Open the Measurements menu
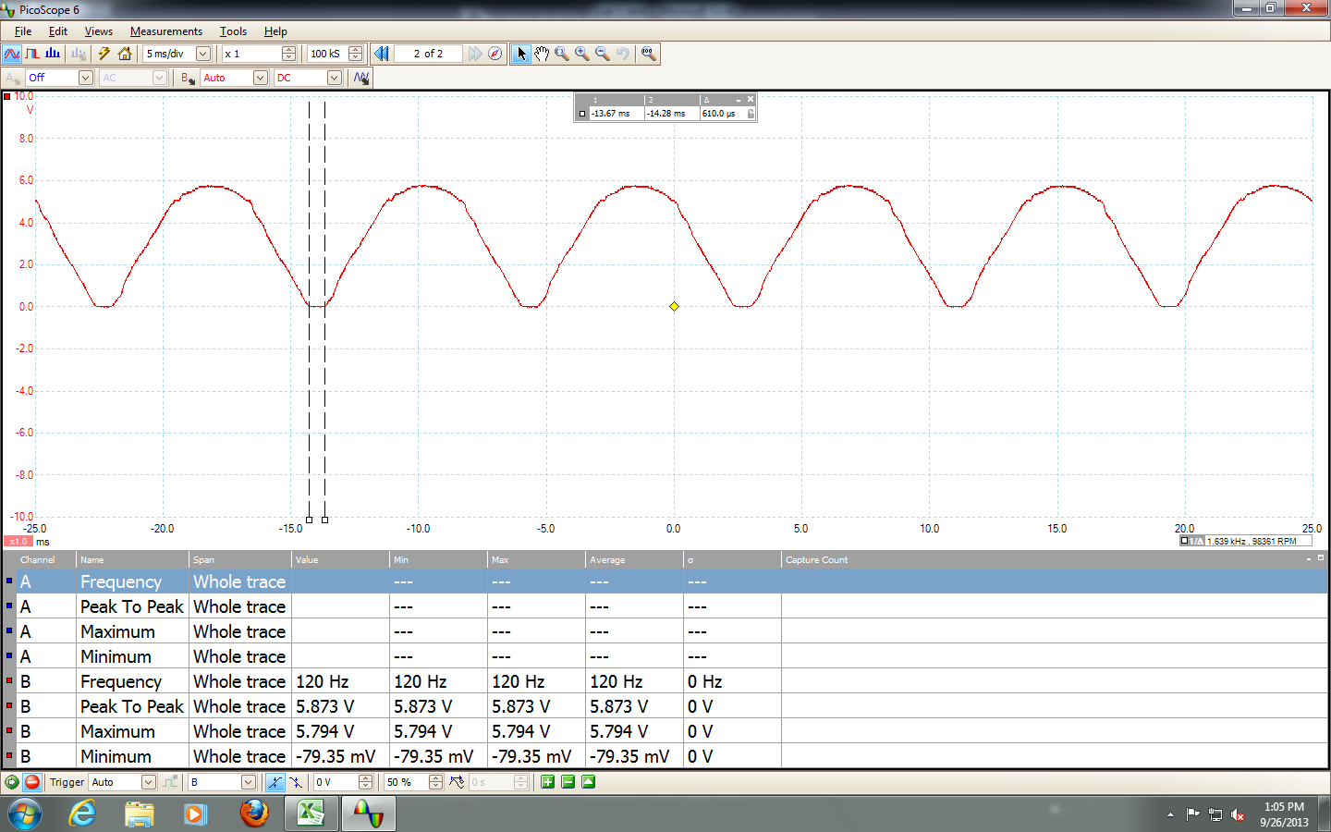 click(166, 31)
